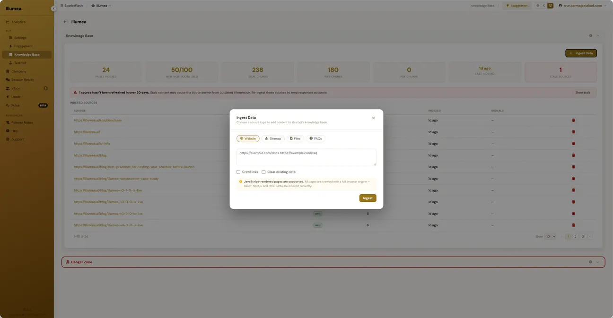
Task: Switch to light theme sun icon
Action: [x=538, y=6]
